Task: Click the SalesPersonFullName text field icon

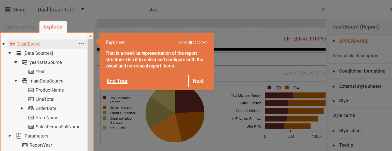Action: pos(31,127)
